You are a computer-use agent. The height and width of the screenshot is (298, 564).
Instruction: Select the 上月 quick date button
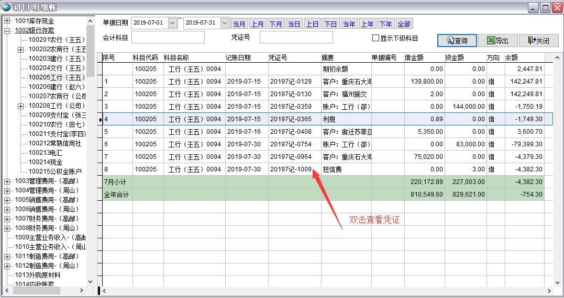258,24
